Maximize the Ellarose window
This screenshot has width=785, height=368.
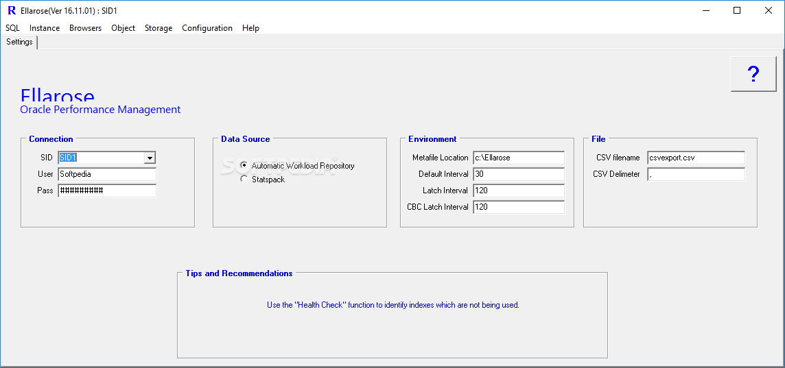[x=737, y=10]
